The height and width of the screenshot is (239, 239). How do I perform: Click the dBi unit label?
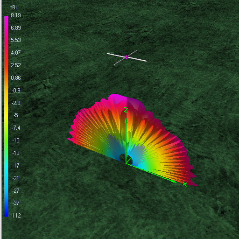coord(13,7)
